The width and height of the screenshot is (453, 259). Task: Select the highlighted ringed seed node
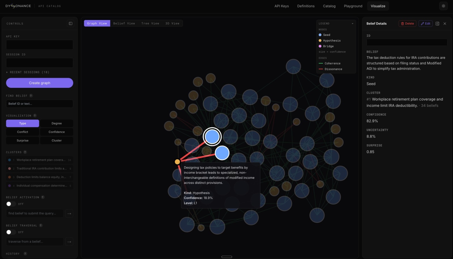click(212, 137)
